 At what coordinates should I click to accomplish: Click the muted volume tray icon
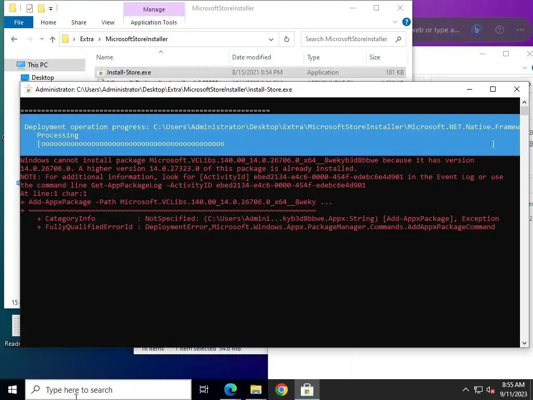point(490,390)
